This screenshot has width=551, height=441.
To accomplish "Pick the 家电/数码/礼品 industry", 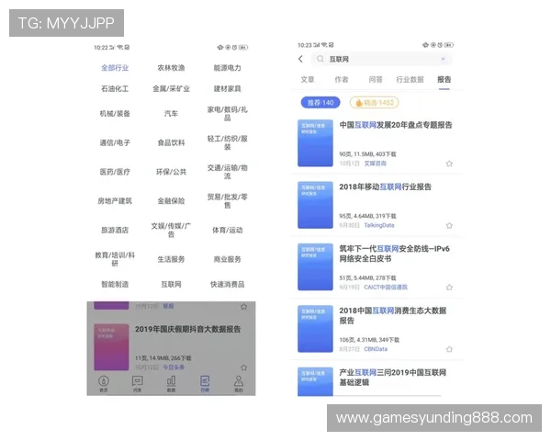I will [x=228, y=114].
